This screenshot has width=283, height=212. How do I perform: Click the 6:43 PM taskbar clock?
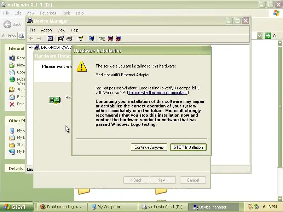tap(270, 207)
